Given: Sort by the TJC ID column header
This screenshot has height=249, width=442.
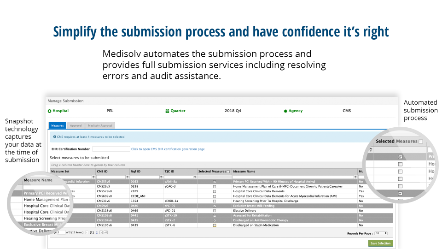Looking at the screenshot, I should tap(169, 172).
